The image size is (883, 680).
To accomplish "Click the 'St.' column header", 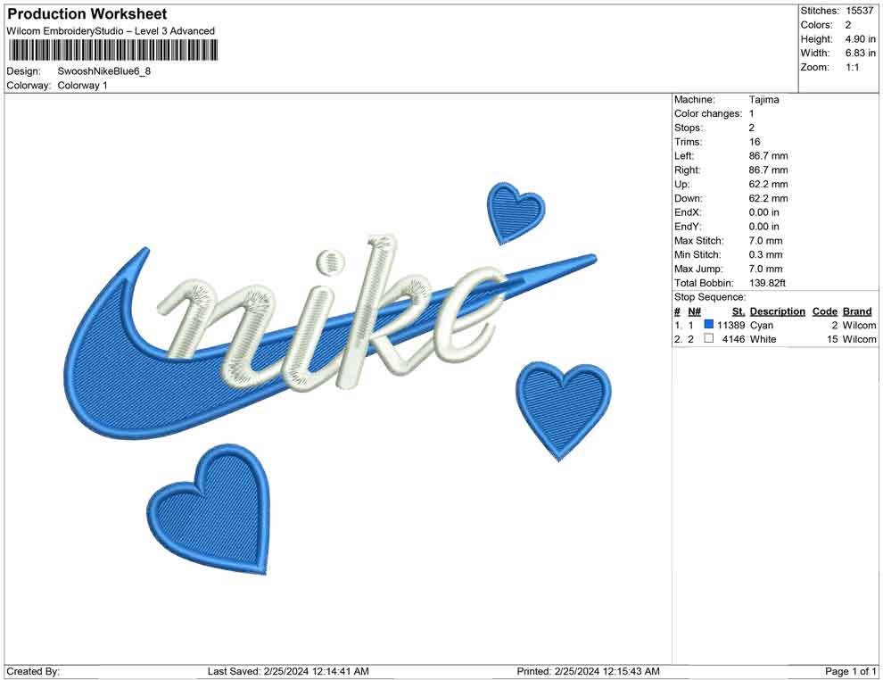I will (x=739, y=311).
